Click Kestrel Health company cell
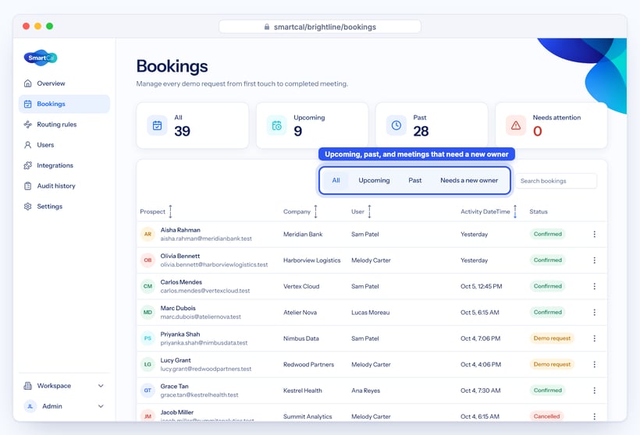The image size is (640, 435). pos(303,391)
